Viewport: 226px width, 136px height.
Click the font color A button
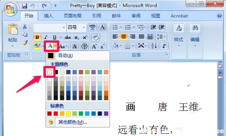tap(50, 46)
